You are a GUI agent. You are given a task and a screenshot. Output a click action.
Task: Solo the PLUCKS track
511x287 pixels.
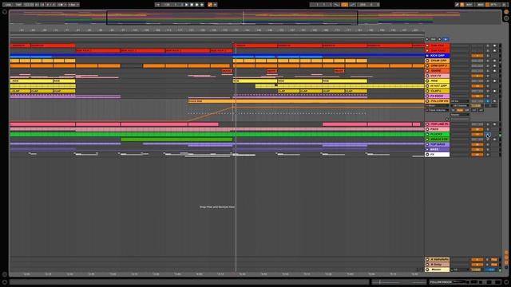(488, 135)
